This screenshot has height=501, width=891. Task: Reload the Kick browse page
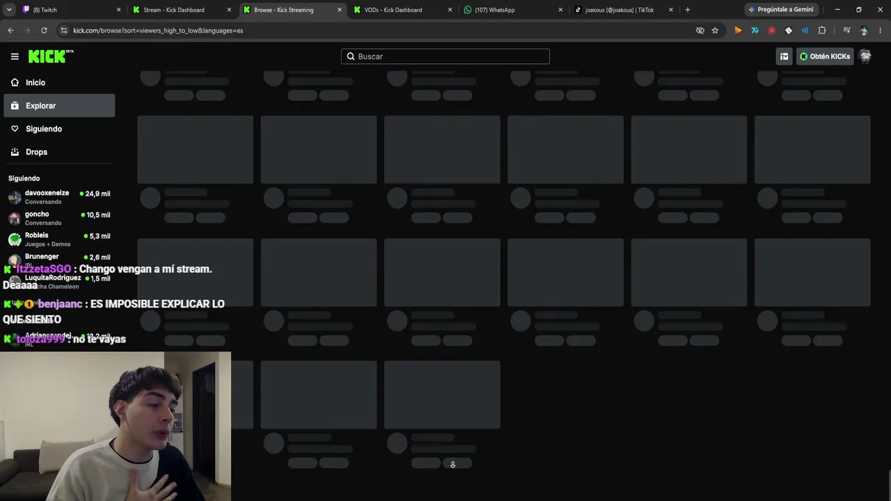44,31
